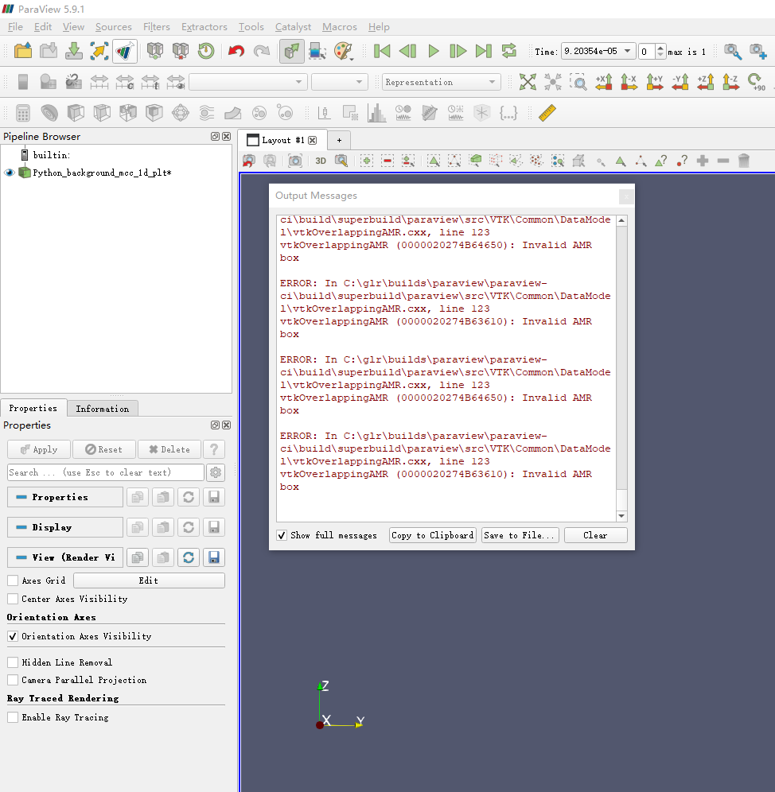775x792 pixels.
Task: Click the Undo icon
Action: tap(236, 51)
